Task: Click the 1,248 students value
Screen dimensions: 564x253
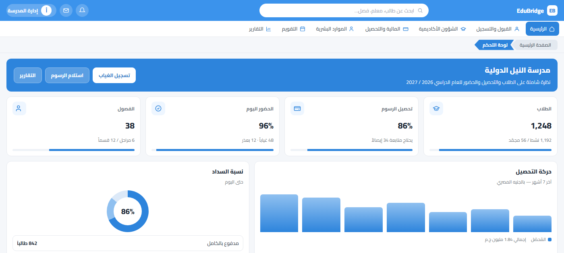Action: pyautogui.click(x=541, y=126)
